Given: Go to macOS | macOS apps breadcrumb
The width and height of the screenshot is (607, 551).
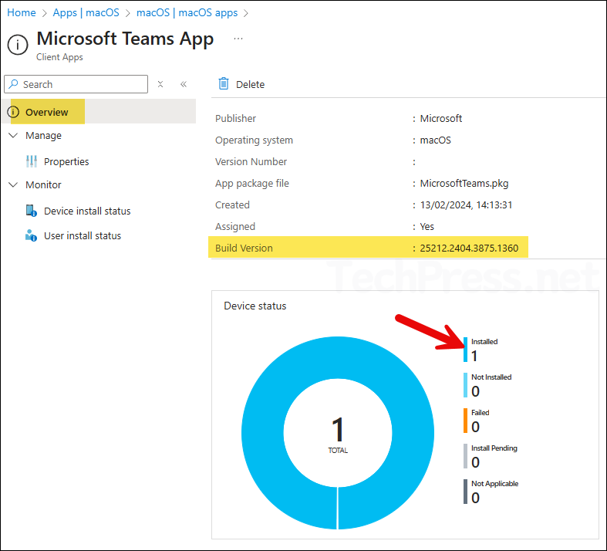Looking at the screenshot, I should point(187,12).
